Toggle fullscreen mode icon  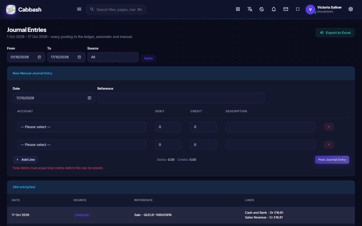pos(298,9)
